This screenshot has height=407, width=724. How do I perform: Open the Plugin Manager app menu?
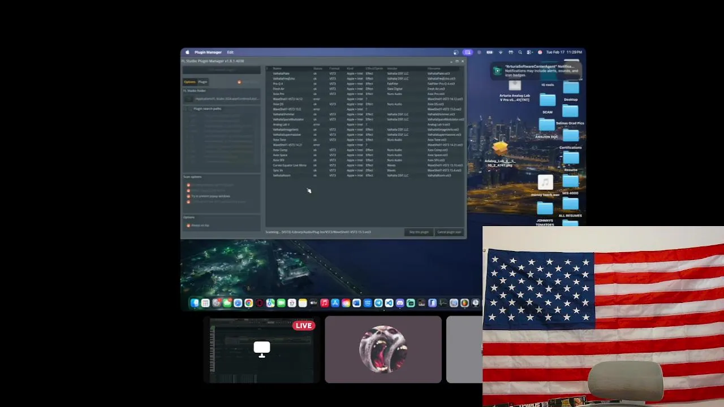tap(208, 52)
